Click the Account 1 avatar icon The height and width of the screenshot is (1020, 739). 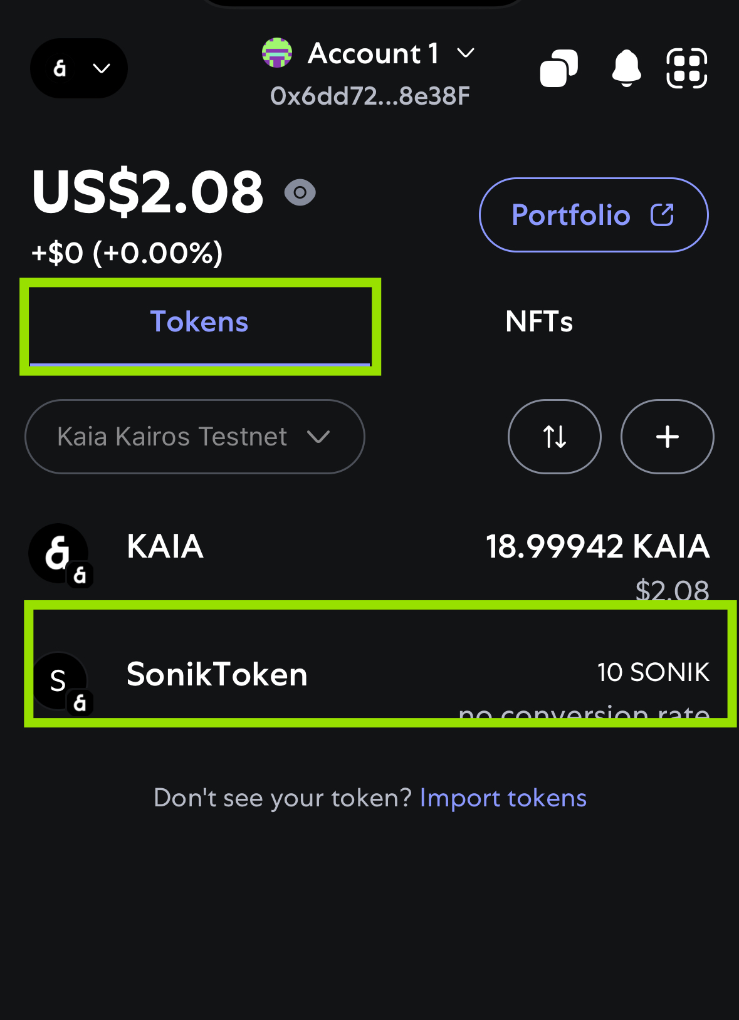(x=277, y=53)
